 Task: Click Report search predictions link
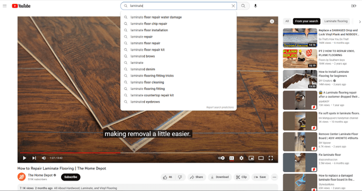point(220,107)
